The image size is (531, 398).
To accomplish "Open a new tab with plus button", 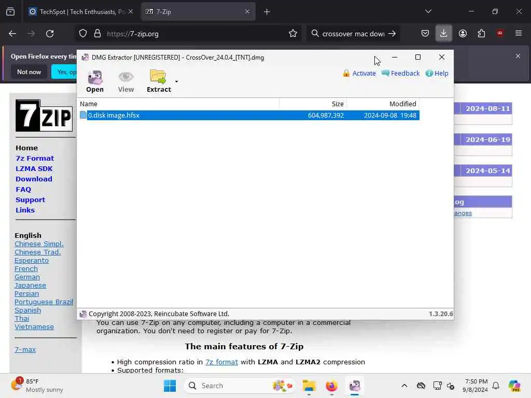I will point(267,12).
